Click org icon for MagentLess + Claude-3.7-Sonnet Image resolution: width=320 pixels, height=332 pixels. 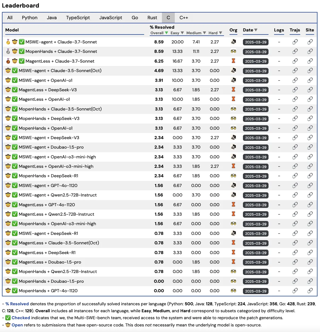(233, 61)
